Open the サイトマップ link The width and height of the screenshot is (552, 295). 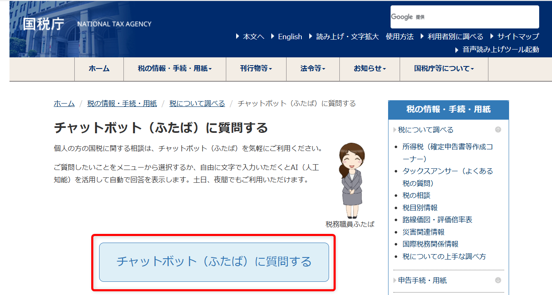pos(518,37)
